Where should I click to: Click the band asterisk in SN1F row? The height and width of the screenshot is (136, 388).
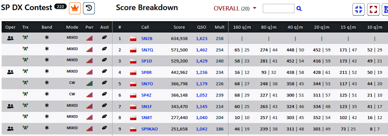(47, 106)
